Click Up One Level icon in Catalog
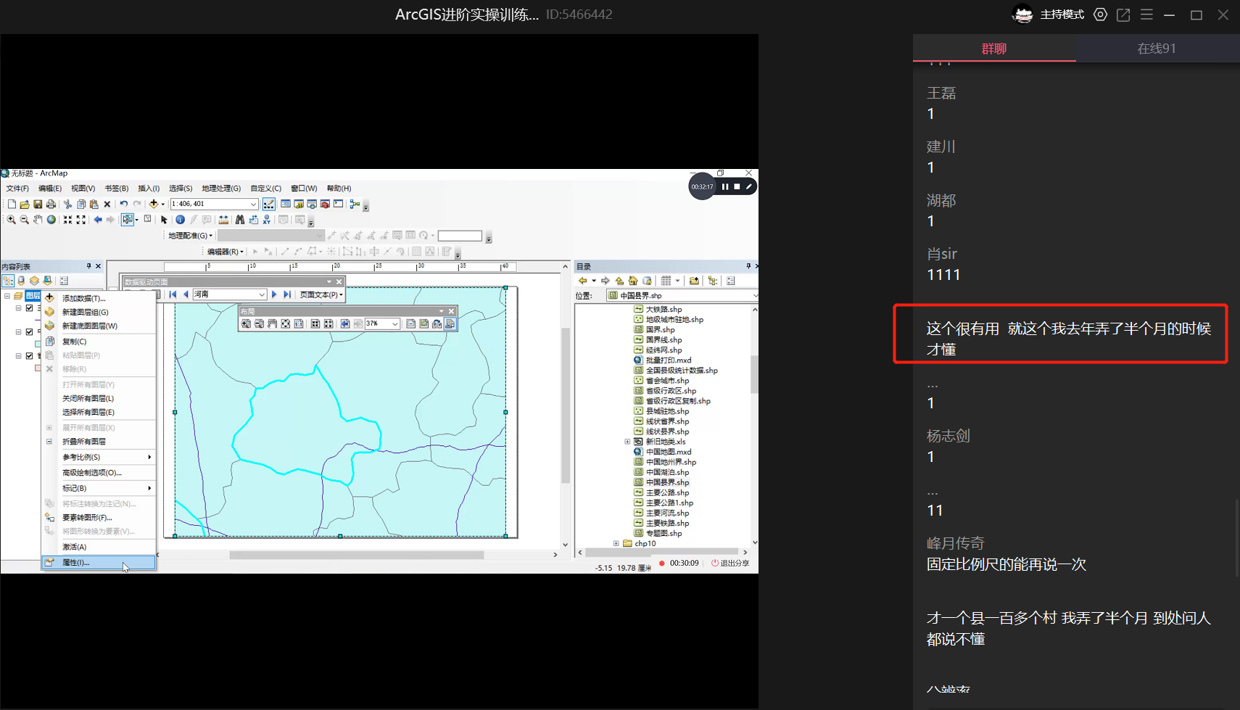 [x=619, y=281]
